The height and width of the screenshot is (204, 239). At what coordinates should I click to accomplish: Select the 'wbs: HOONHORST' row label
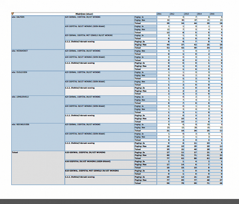point(20,51)
